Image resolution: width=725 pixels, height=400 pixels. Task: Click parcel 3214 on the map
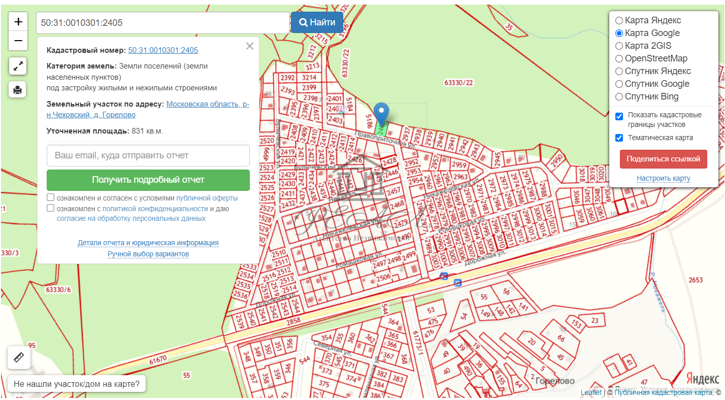pos(309,78)
